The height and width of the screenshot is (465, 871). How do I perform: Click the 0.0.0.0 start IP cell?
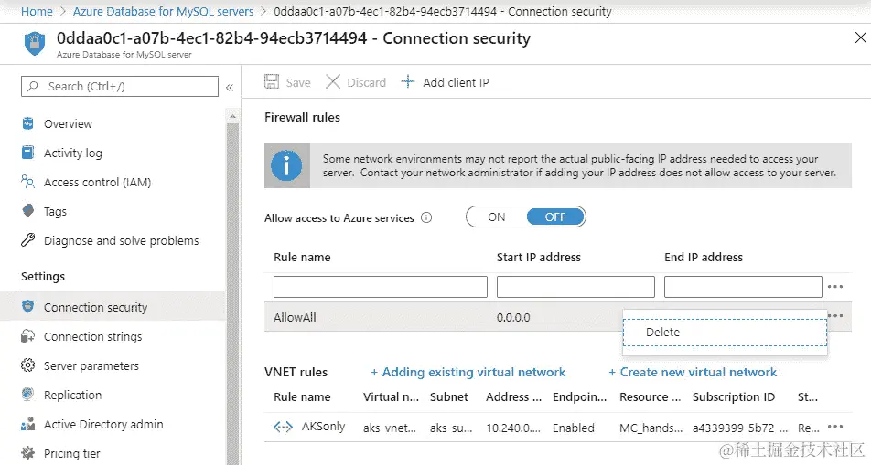pyautogui.click(x=513, y=317)
